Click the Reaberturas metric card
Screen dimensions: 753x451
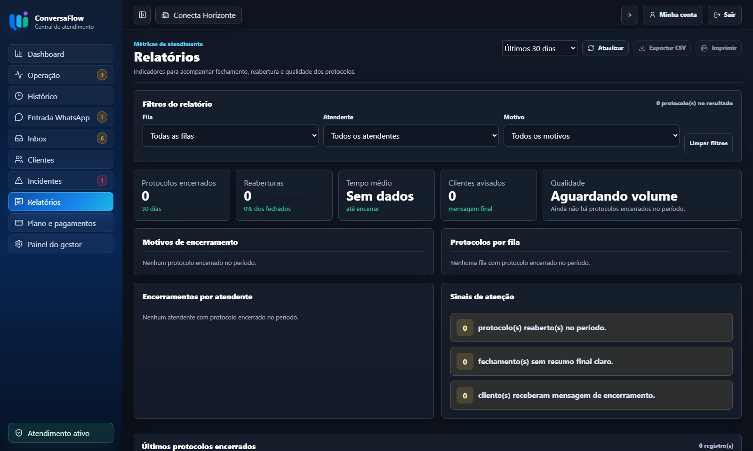pyautogui.click(x=284, y=195)
